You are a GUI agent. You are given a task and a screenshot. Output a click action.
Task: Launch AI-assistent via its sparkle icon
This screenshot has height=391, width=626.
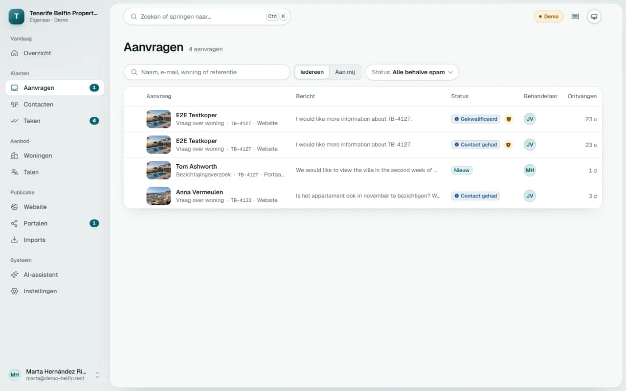tap(15, 275)
